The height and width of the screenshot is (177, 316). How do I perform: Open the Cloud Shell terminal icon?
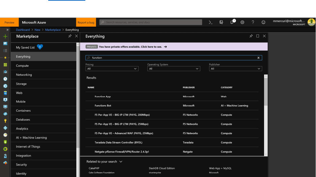[210, 22]
